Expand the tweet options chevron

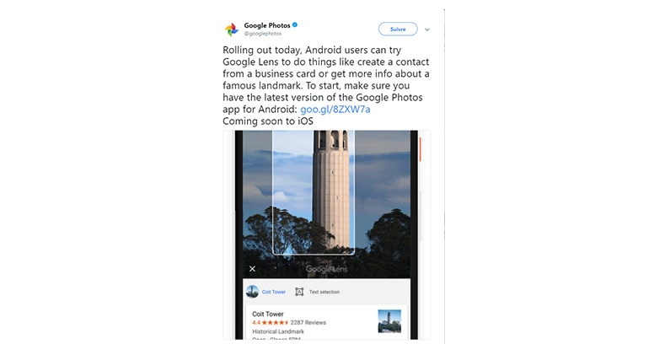pos(427,30)
